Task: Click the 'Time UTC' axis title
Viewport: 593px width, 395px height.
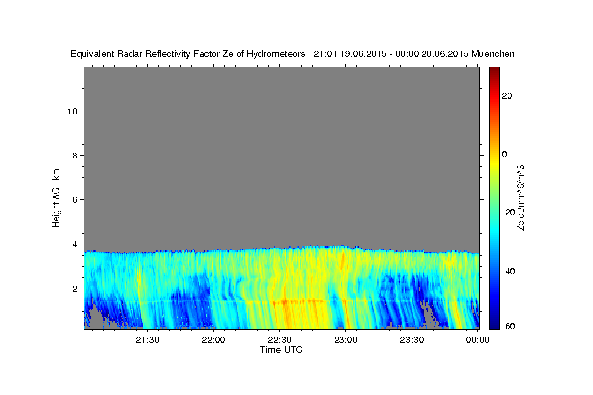Action: pyautogui.click(x=281, y=350)
